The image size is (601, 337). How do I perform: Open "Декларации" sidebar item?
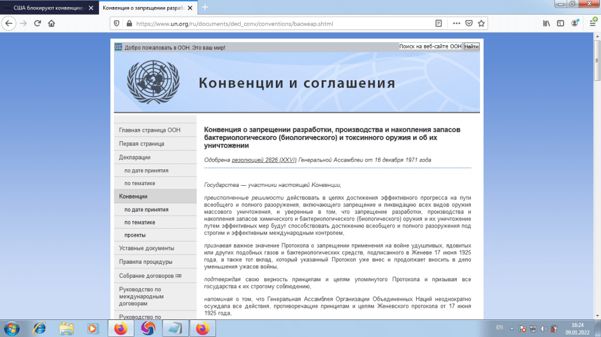coord(134,158)
